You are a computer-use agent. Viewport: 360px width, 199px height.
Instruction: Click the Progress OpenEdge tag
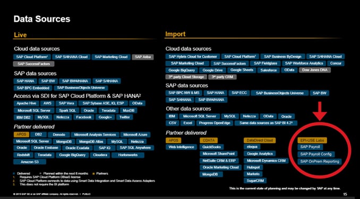tap(215, 123)
